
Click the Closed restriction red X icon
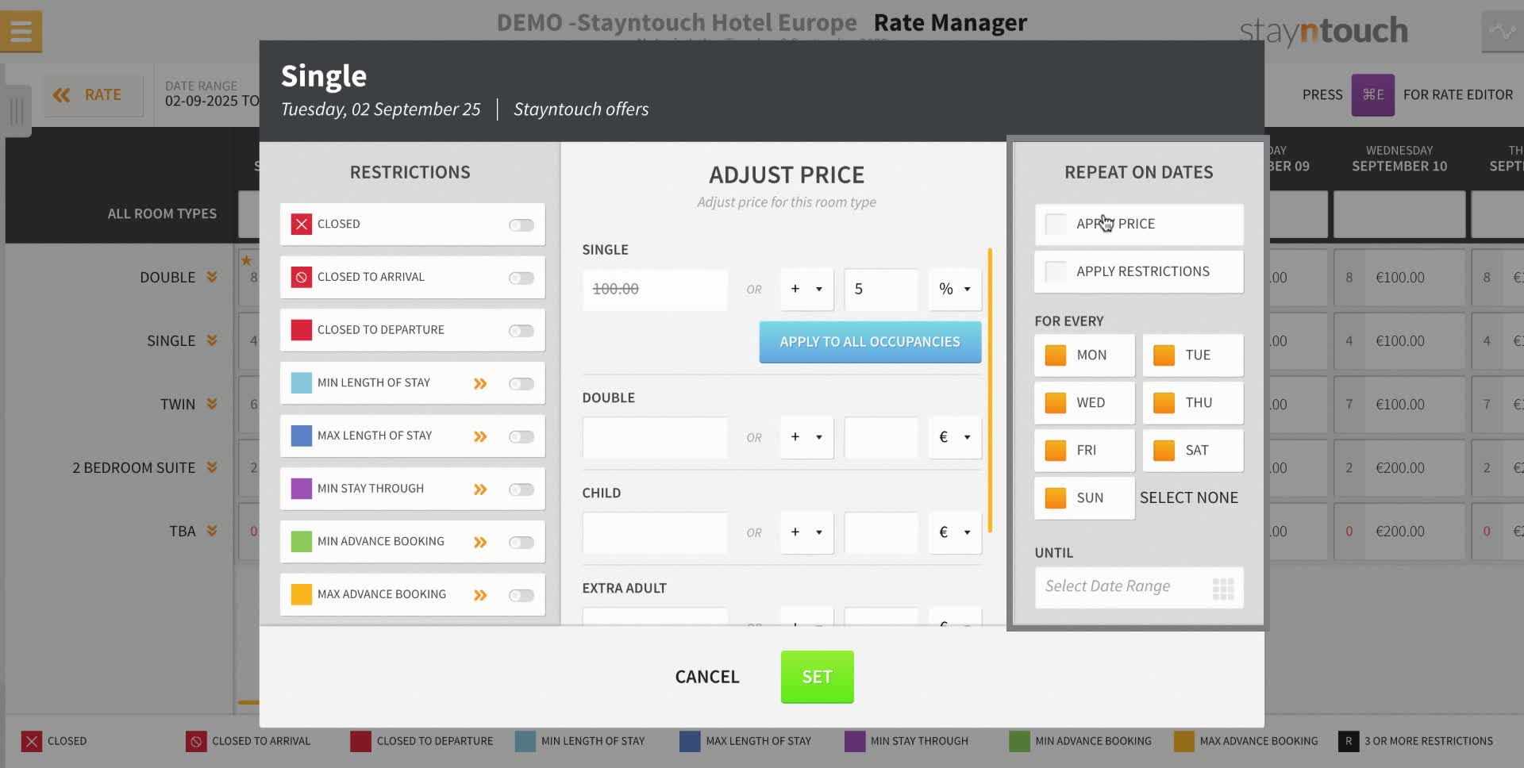pyautogui.click(x=301, y=225)
